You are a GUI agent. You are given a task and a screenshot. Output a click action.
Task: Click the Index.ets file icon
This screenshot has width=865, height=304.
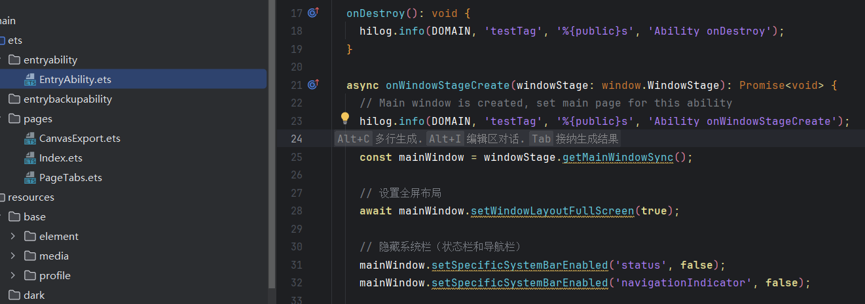[30, 158]
